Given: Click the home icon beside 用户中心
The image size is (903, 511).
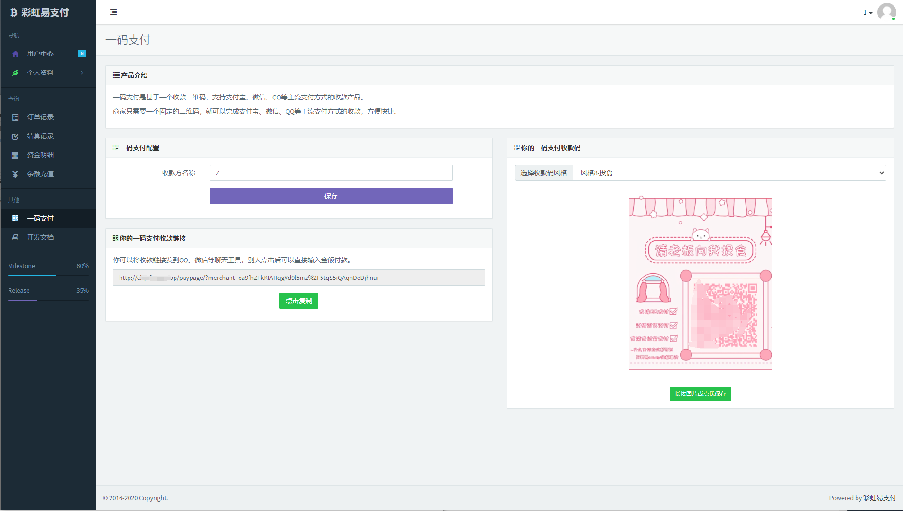Looking at the screenshot, I should (x=15, y=54).
